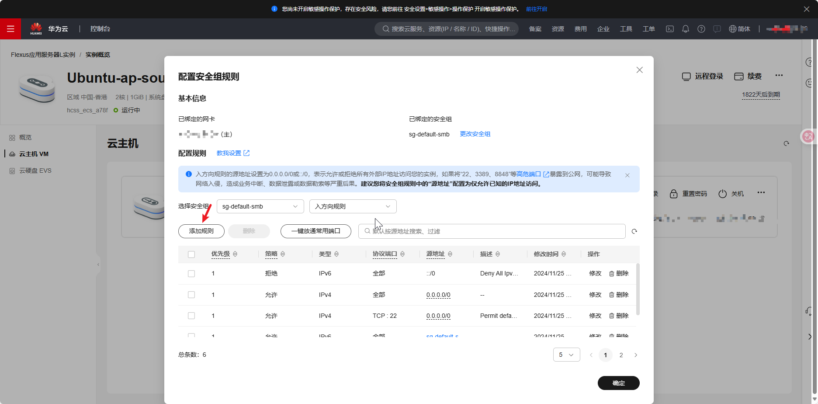The height and width of the screenshot is (404, 818).
Task: Refresh the security rule list
Action: tap(634, 231)
